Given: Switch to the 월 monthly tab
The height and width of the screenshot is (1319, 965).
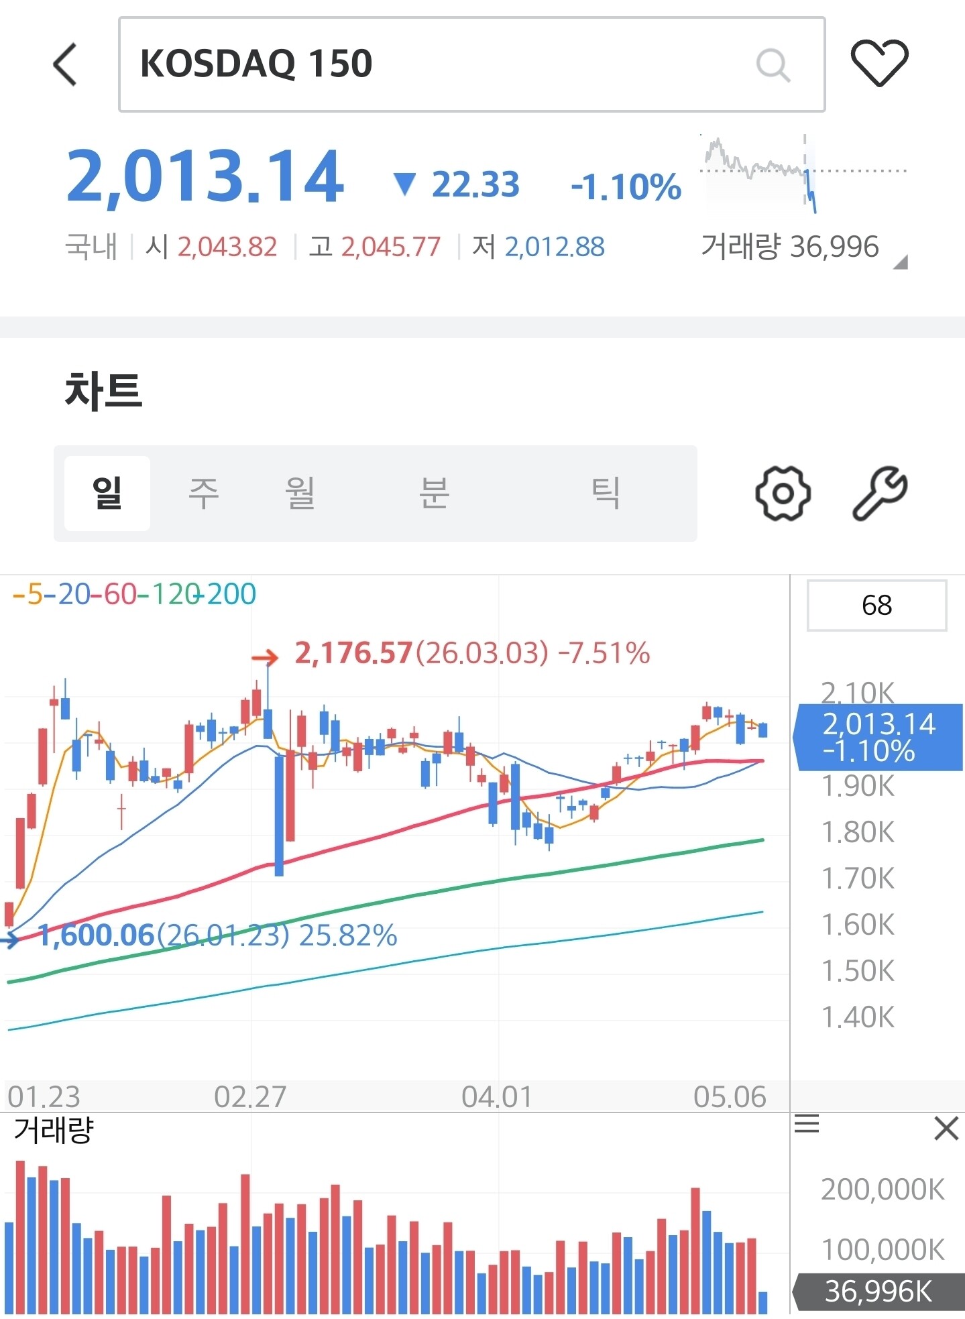Looking at the screenshot, I should click(300, 494).
